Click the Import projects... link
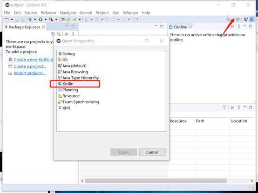This screenshot has height=193, width=258. (x=30, y=73)
